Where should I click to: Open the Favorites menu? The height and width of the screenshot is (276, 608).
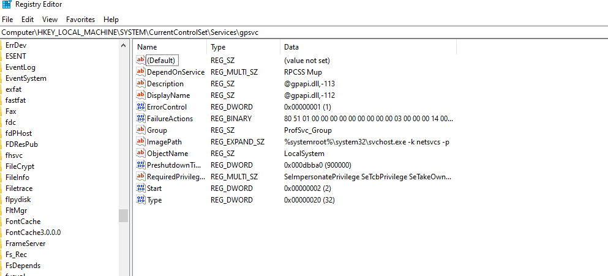pos(81,20)
